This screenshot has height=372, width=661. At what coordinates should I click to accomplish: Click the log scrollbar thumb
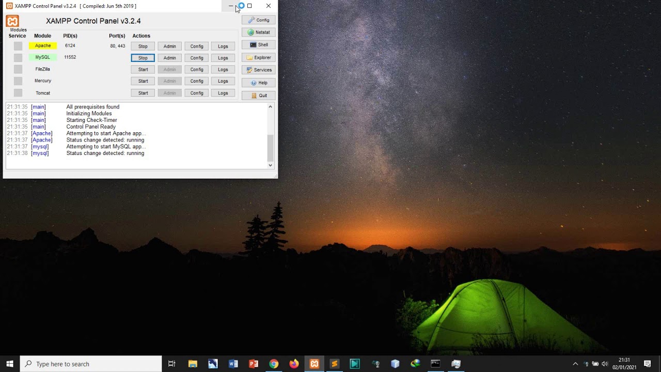(270, 148)
